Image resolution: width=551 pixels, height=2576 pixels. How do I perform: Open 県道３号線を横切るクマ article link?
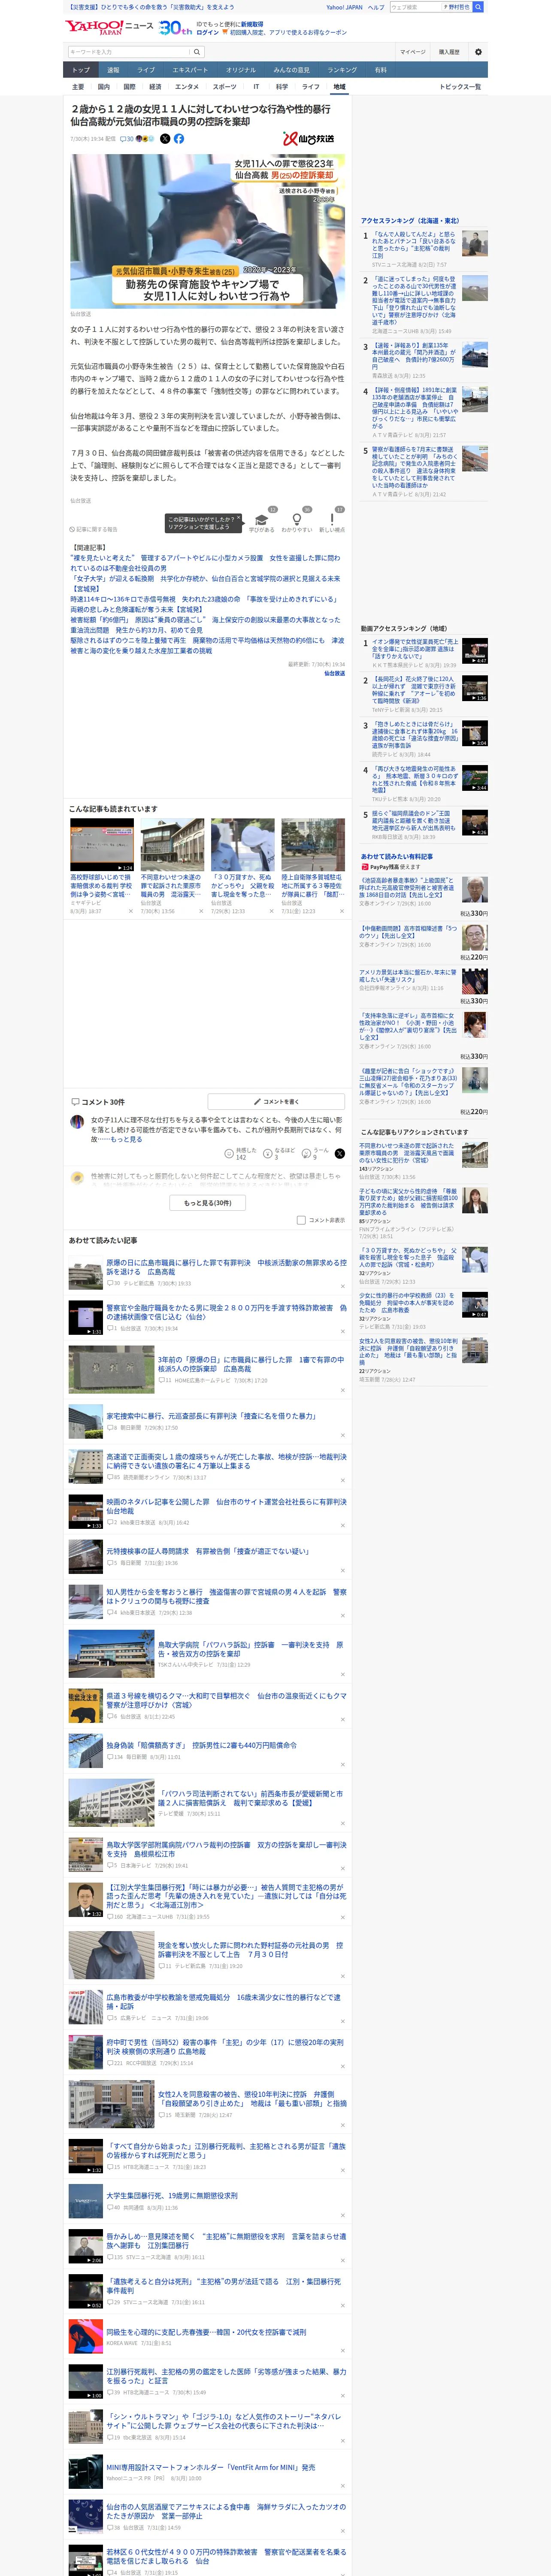coord(226,1700)
